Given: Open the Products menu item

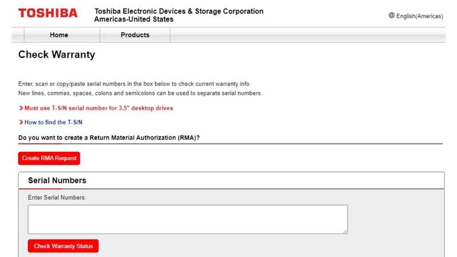Looking at the screenshot, I should [135, 35].
